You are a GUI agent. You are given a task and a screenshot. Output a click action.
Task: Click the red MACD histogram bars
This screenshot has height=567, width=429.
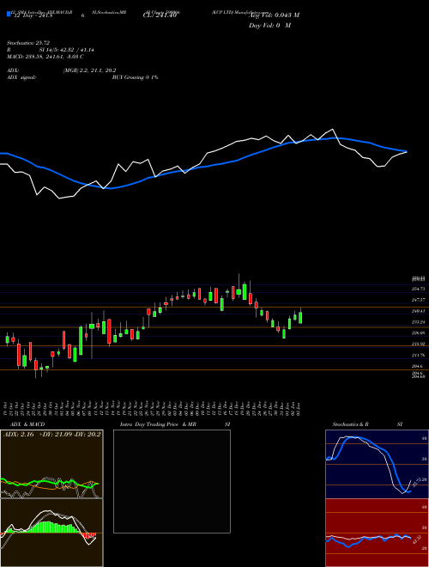click(x=88, y=535)
